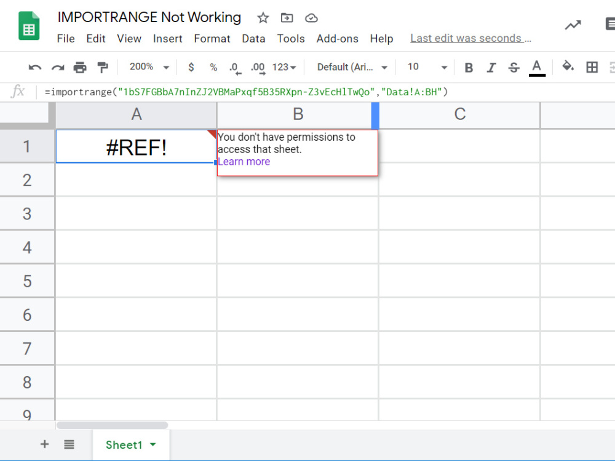615x461 pixels.
Task: Open the Google Sheets home icon
Action: [29, 26]
